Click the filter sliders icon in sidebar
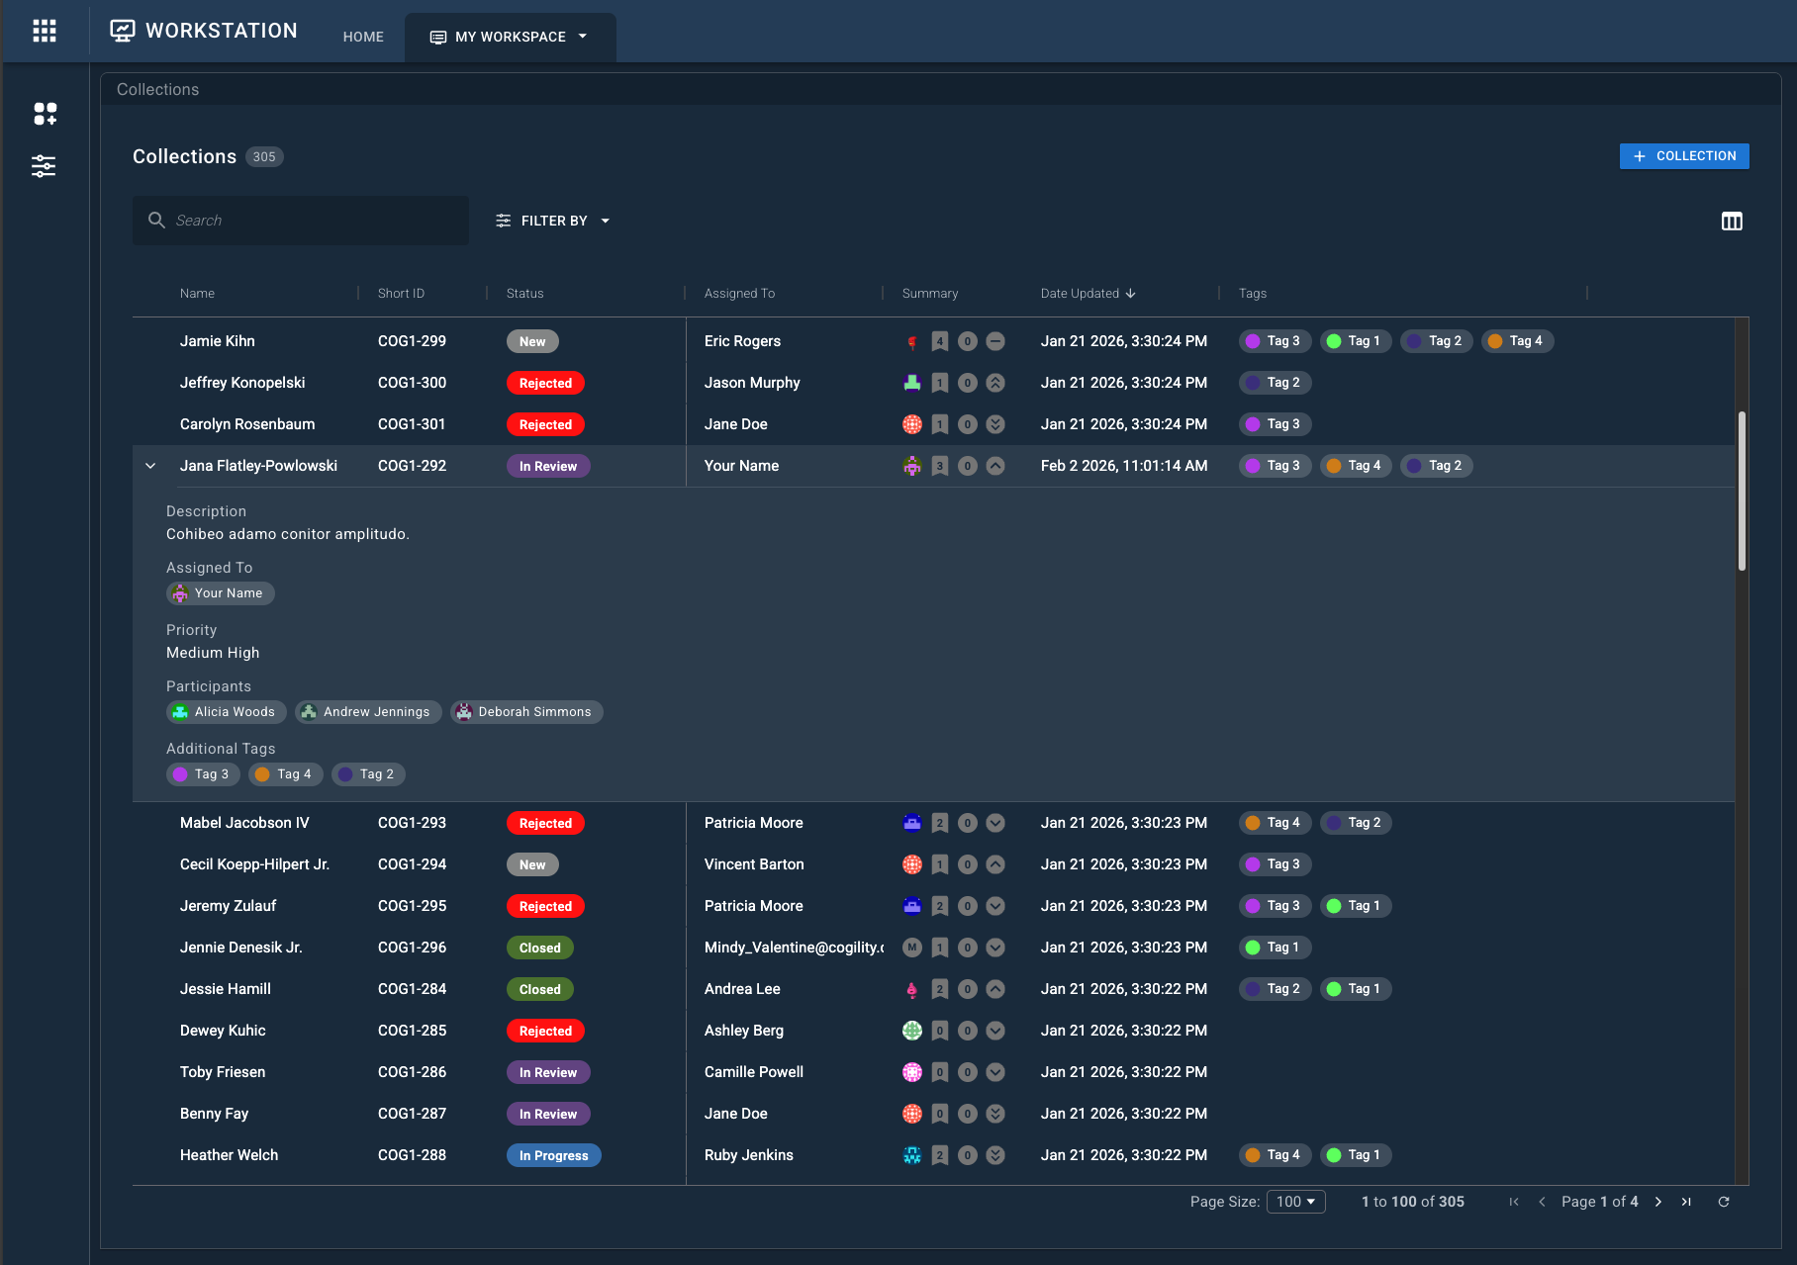The image size is (1797, 1265). coord(45,165)
